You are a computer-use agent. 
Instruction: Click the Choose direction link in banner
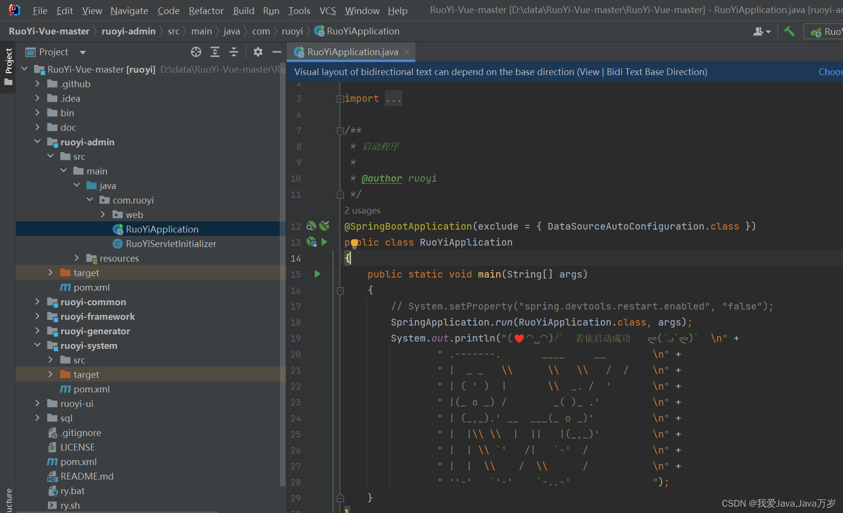[x=830, y=72]
